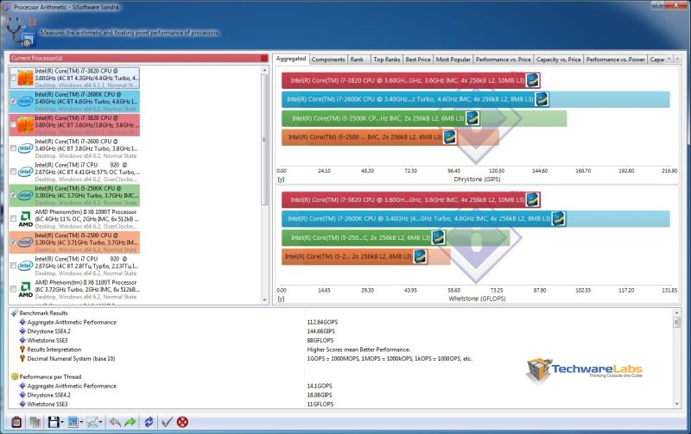
Task: Click tab strip scroll-left arrow
Action: coord(669,59)
